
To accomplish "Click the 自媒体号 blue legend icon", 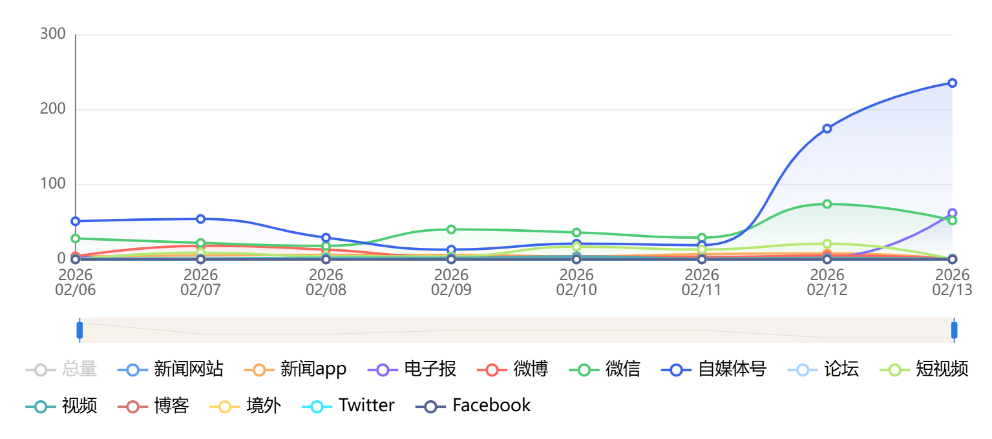I will pyautogui.click(x=677, y=370).
